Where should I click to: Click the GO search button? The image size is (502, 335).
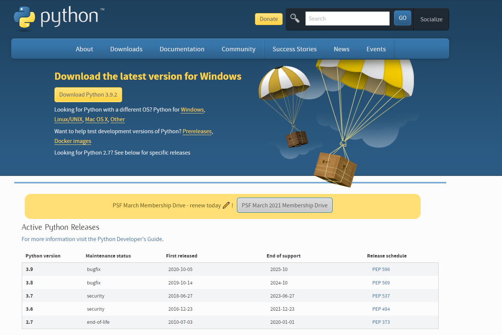(403, 18)
